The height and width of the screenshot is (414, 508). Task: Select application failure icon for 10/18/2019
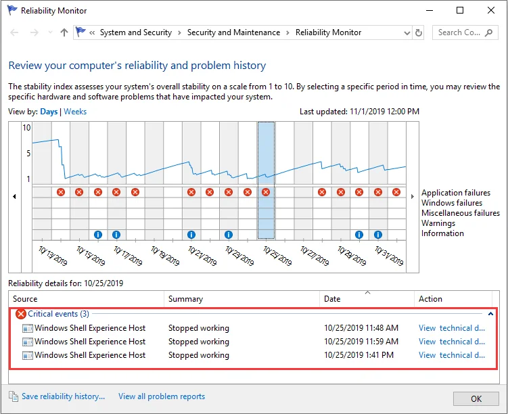135,192
